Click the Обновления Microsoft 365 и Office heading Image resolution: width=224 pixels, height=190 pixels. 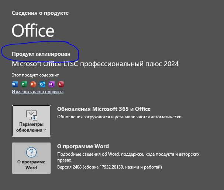104,109
